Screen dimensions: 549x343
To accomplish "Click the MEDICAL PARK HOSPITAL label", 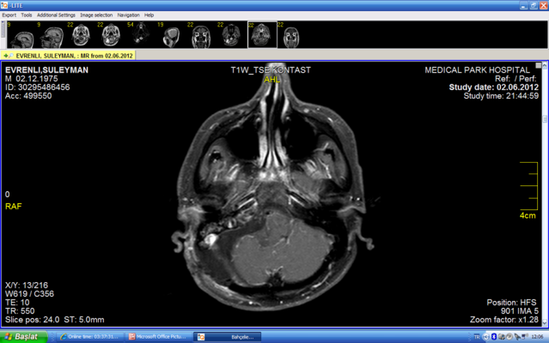I will 477,70.
